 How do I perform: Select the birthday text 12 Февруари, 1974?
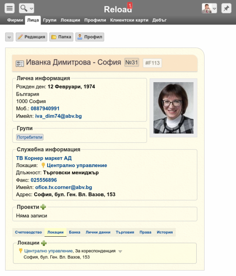point(71,86)
